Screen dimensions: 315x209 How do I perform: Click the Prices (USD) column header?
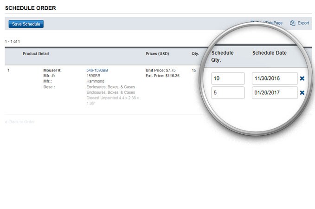click(x=157, y=54)
